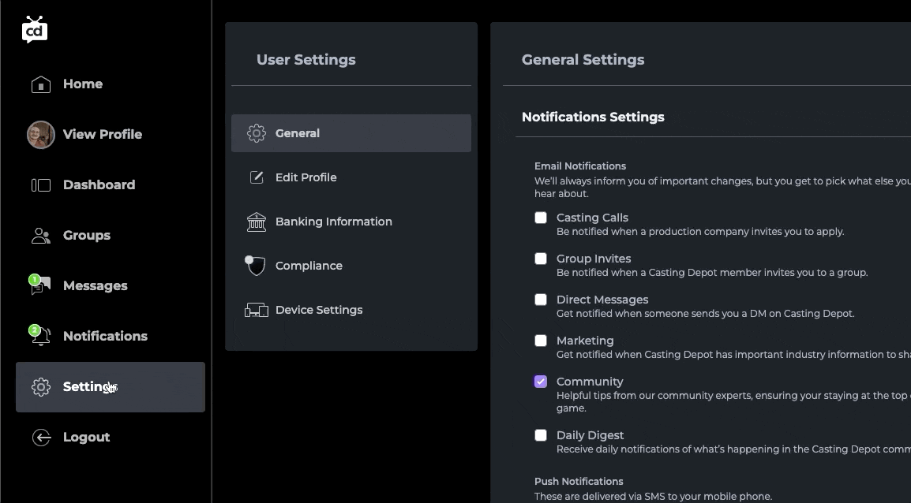This screenshot has width=911, height=503.
Task: Check the Direct Messages notification box
Action: tap(541, 300)
